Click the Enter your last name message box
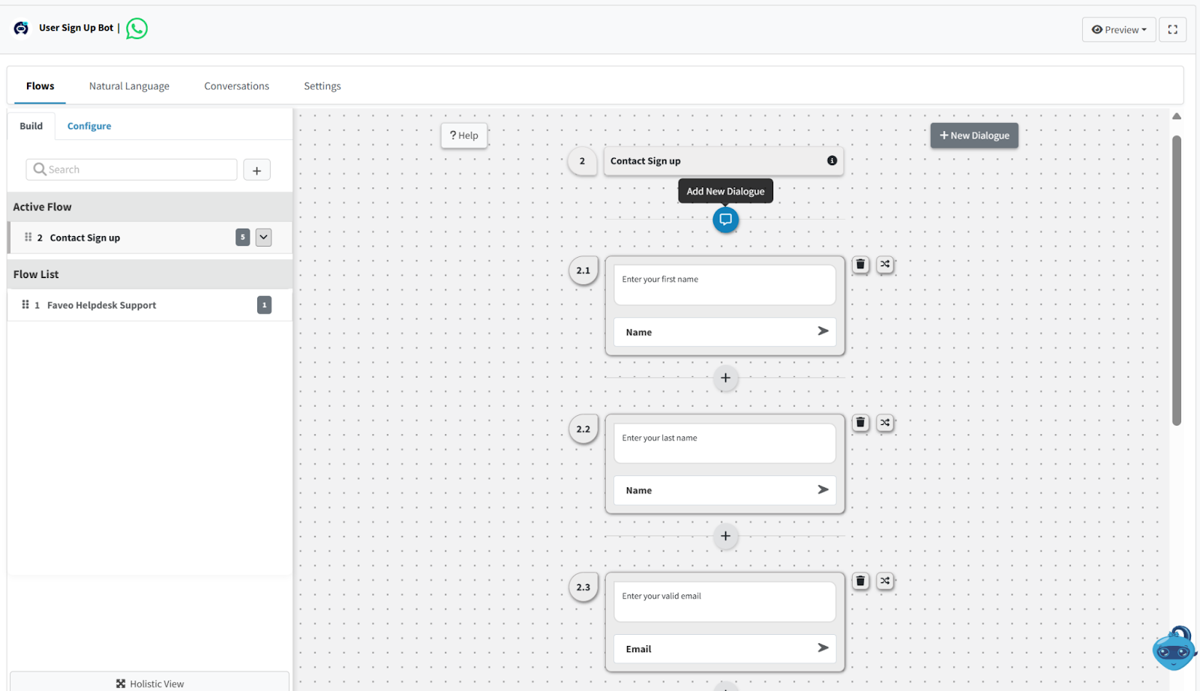Viewport: 1200px width, 691px height. click(x=724, y=444)
